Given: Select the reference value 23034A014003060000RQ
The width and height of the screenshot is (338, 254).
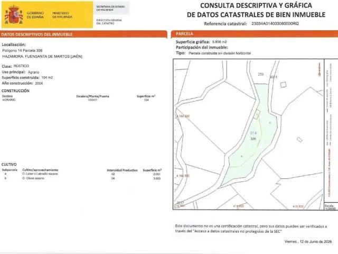Looking at the screenshot, I should pos(275,23).
